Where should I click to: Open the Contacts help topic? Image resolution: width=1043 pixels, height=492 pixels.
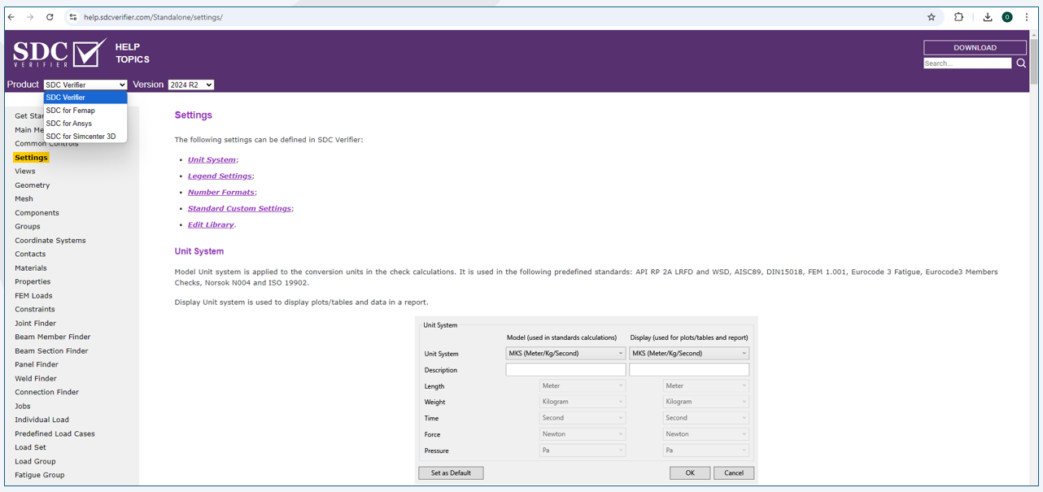pyautogui.click(x=30, y=255)
